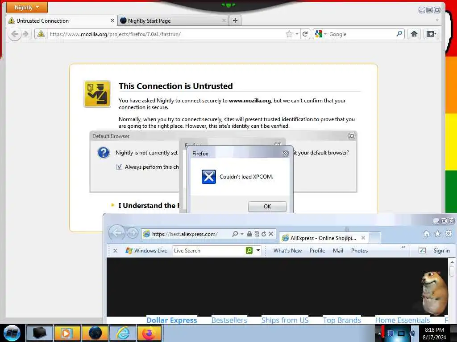Click the checkmark icon beside Sign in
This screenshot has height=342, width=457.
click(x=422, y=250)
